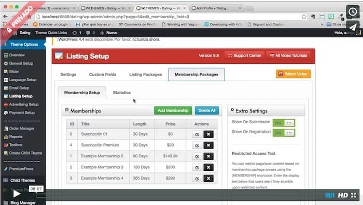Play the video

coord(17,194)
